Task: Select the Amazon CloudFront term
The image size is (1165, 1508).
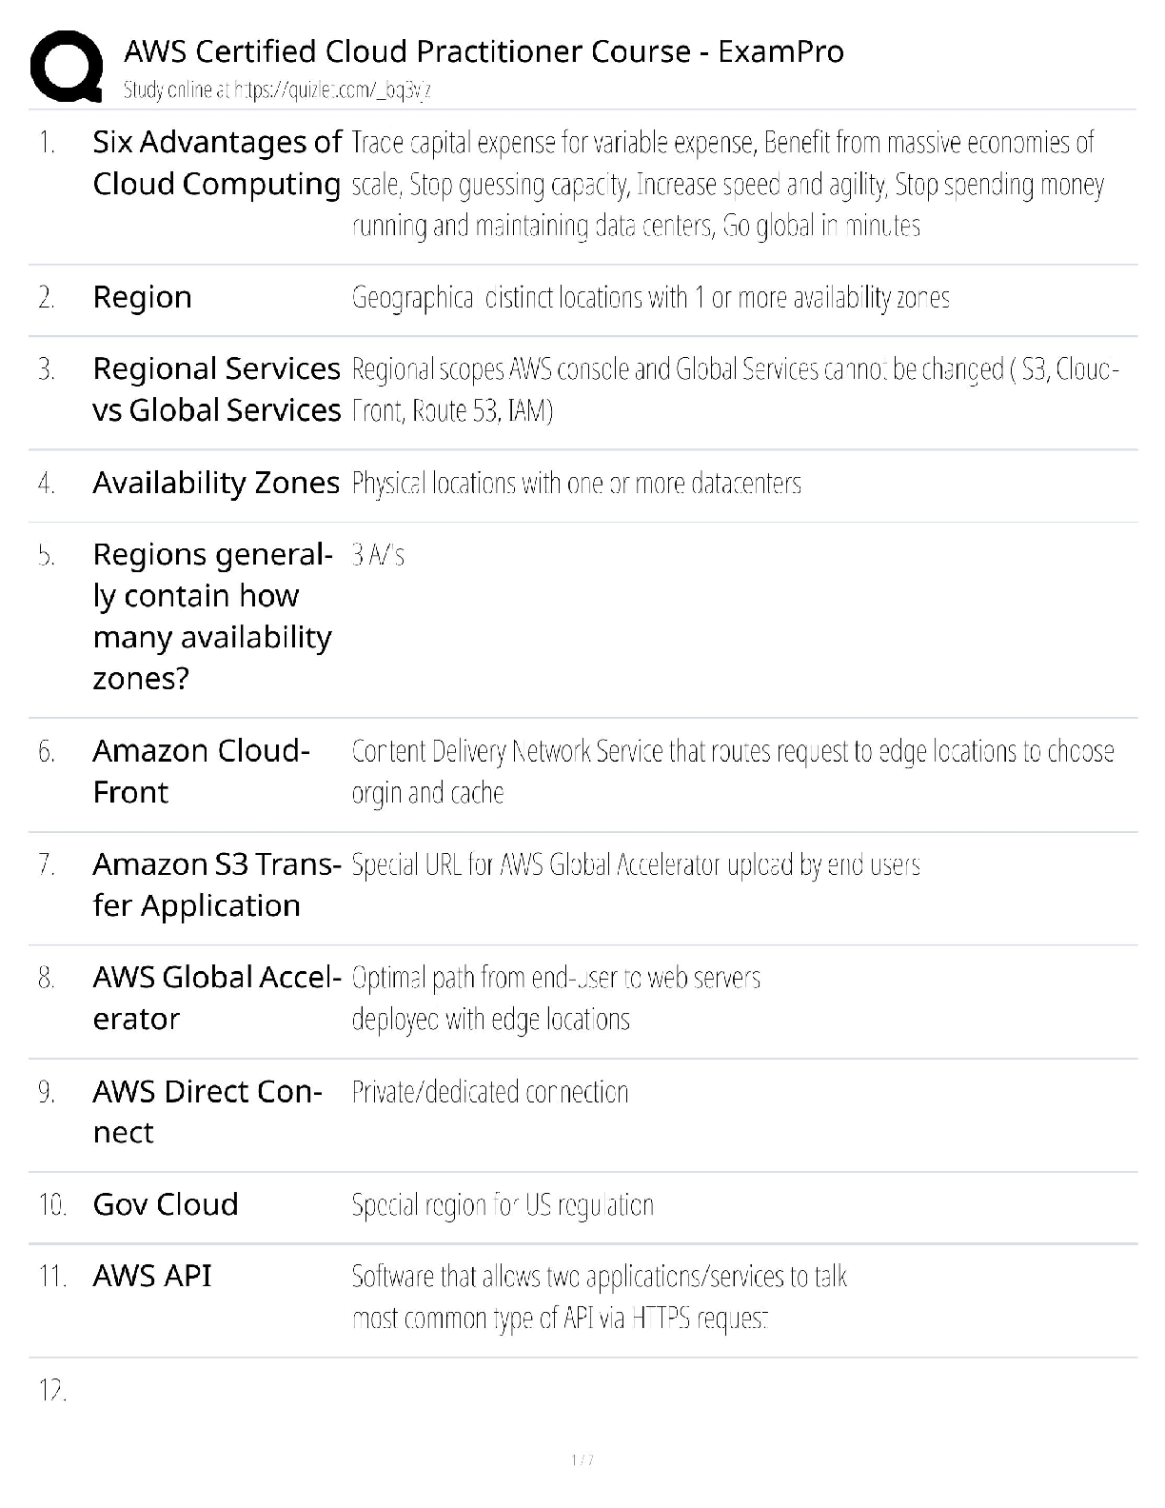Action: 201,771
